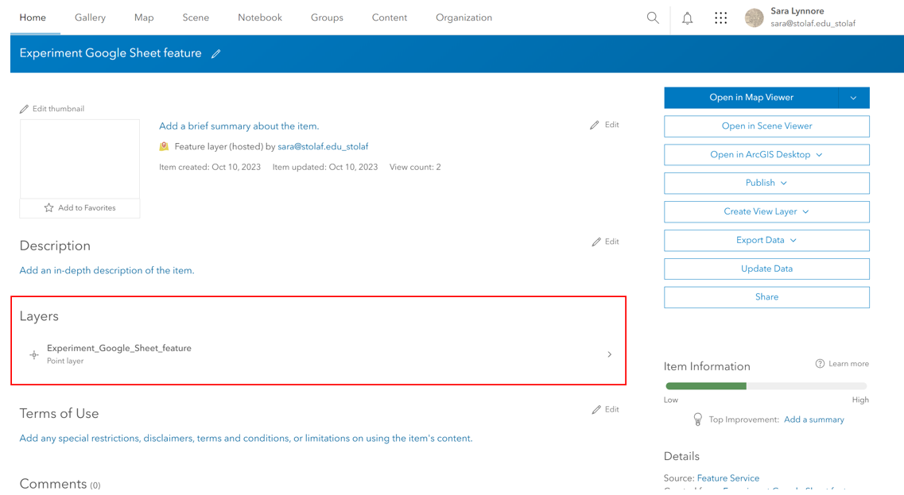904x495 pixels.
Task: Expand Create View Layer dropdown
Action: click(766, 211)
